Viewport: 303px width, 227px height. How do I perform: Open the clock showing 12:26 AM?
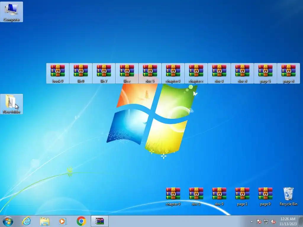[288, 221]
